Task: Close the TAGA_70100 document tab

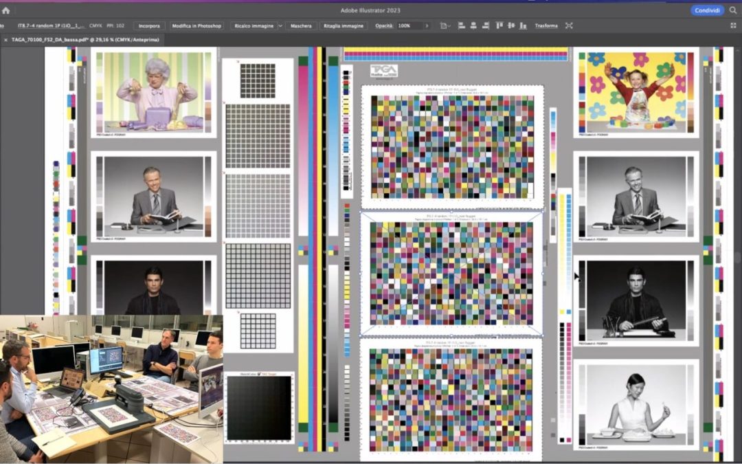Action: [x=5, y=40]
